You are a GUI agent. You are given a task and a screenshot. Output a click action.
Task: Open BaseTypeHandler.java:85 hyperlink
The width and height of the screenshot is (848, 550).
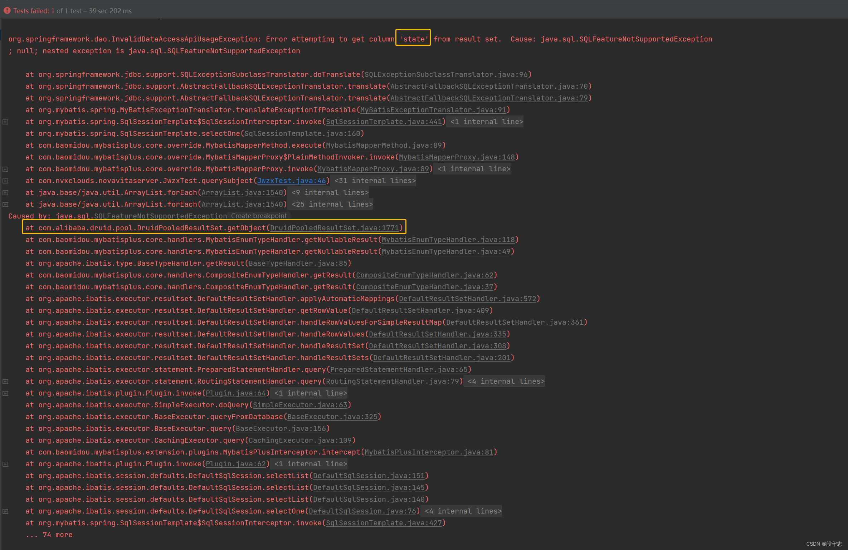[x=297, y=263]
